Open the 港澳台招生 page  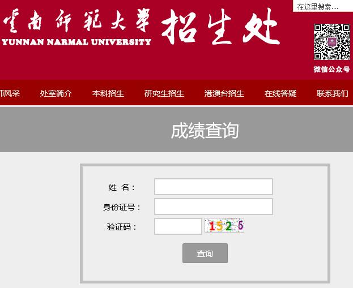tap(224, 93)
